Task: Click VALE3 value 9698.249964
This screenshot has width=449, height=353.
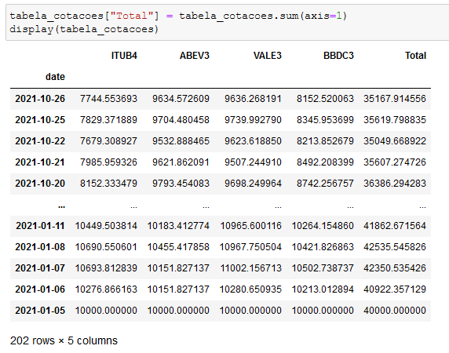Action: [253, 184]
